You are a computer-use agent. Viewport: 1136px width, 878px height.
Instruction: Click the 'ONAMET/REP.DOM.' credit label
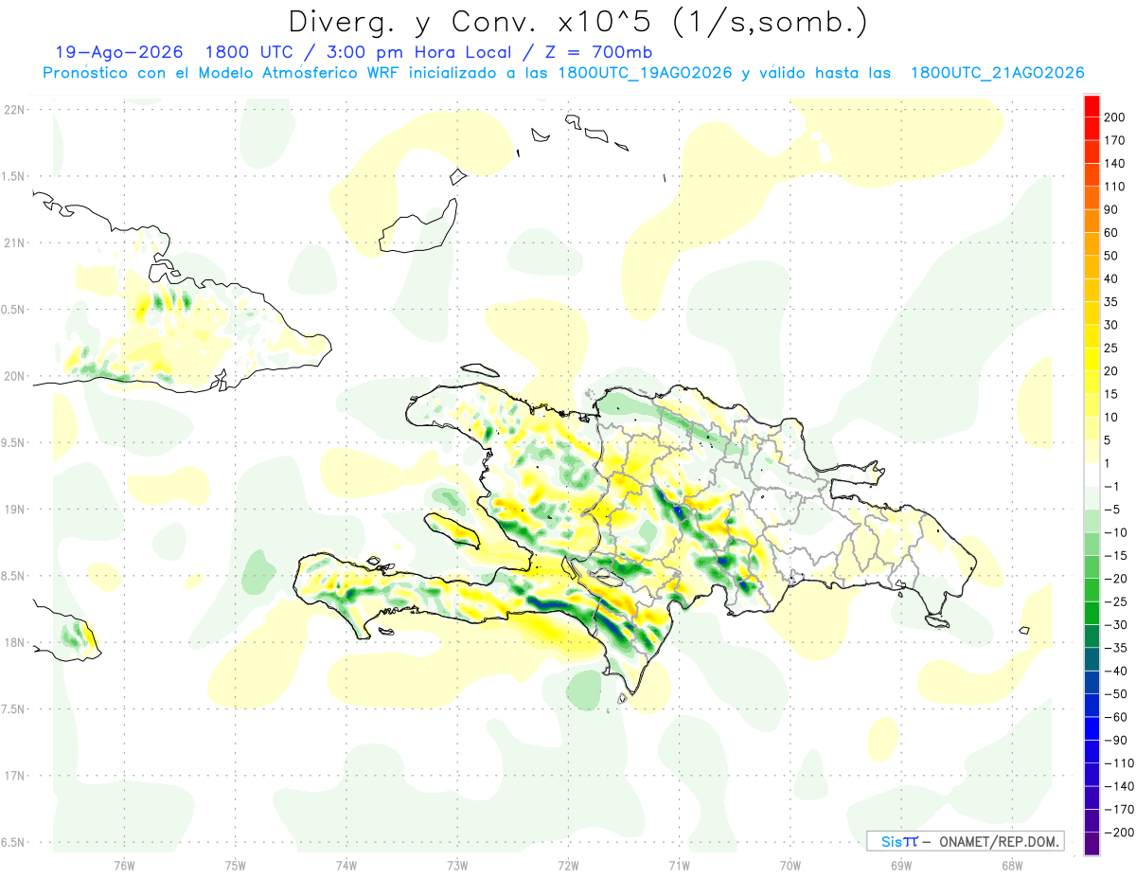(x=1000, y=841)
